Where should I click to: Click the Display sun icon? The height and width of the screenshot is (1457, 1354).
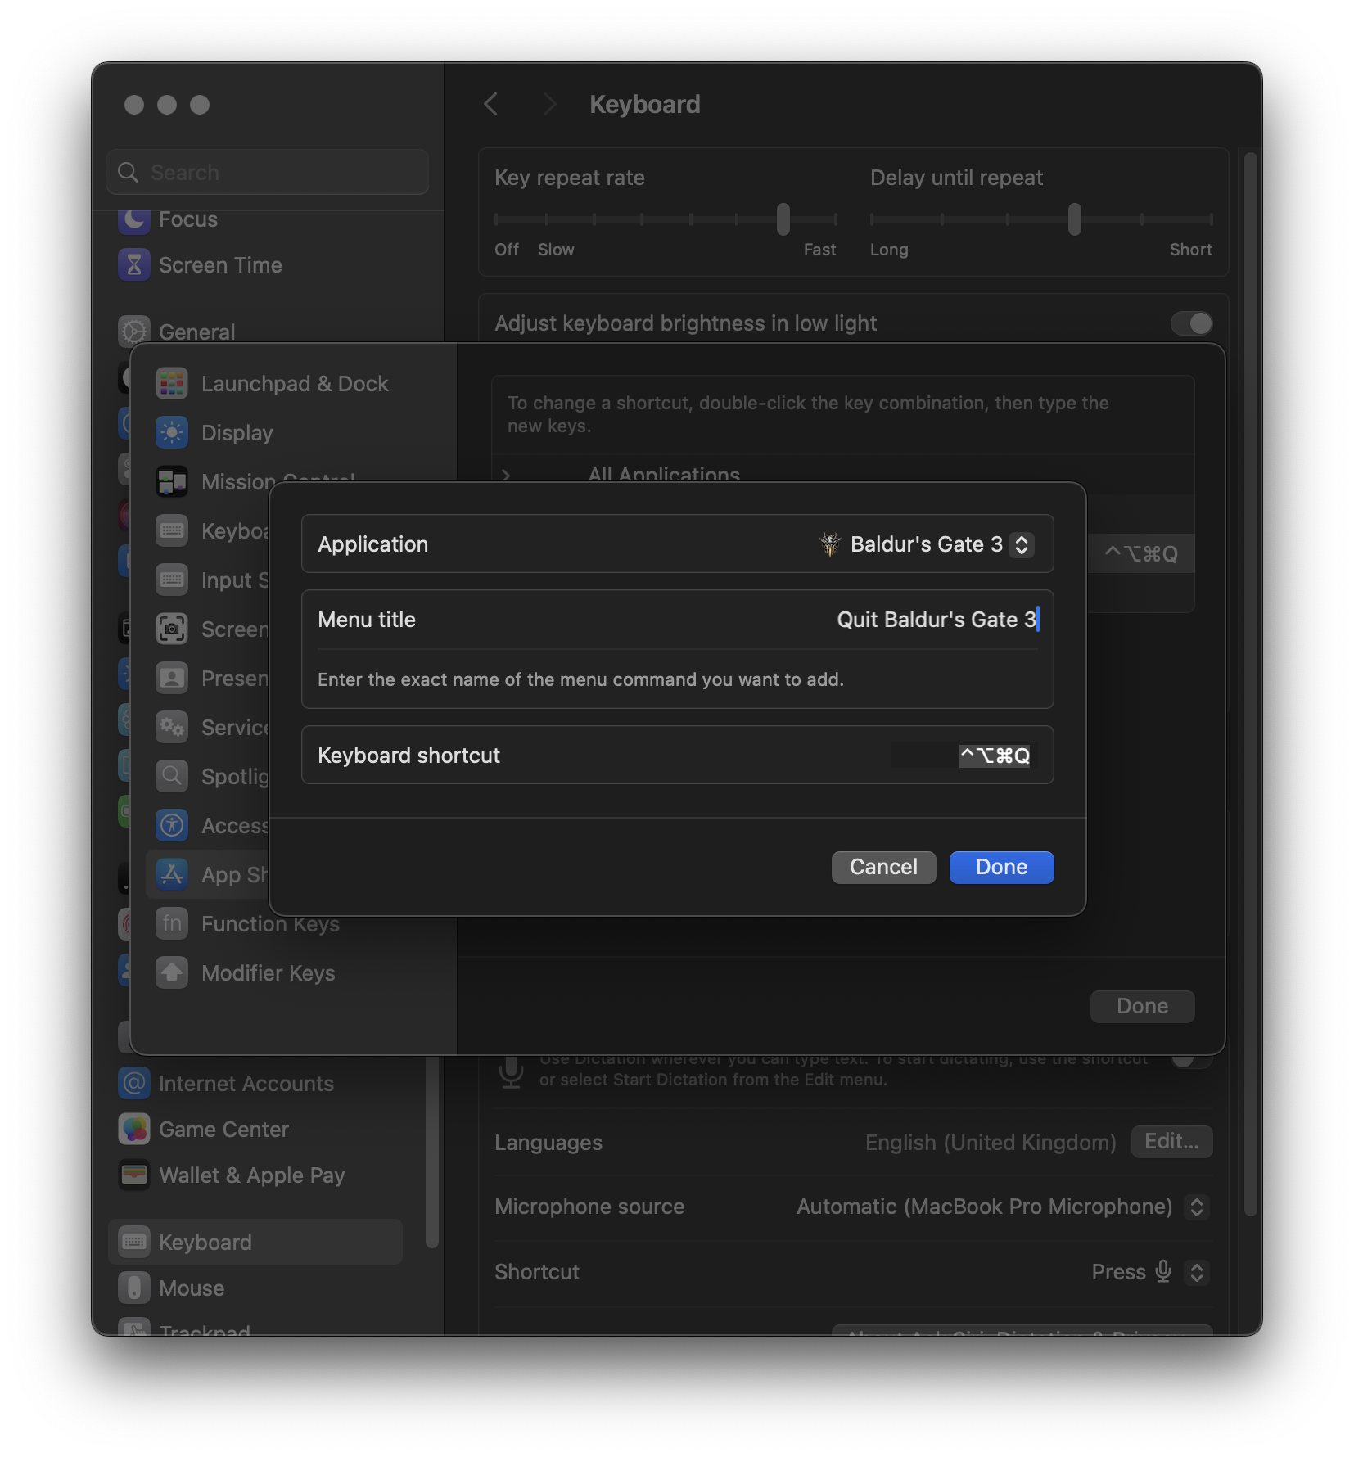coord(172,433)
